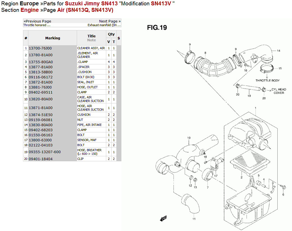The width and height of the screenshot is (292, 231).
Task: Click callout 2 under the air element
Action: click(x=241, y=177)
